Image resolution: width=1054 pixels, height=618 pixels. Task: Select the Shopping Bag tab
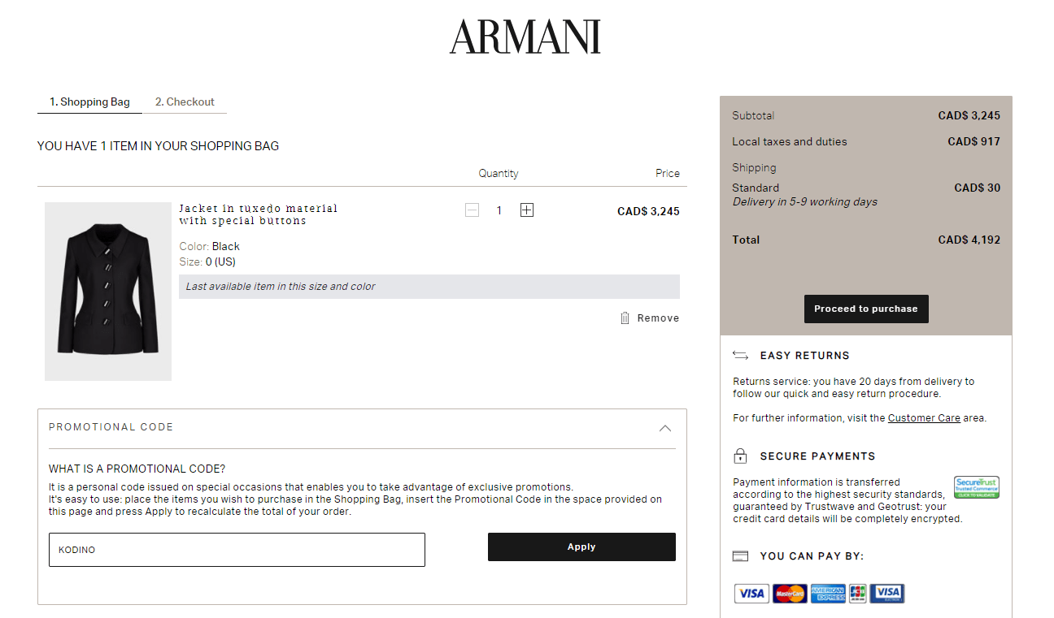tap(89, 102)
